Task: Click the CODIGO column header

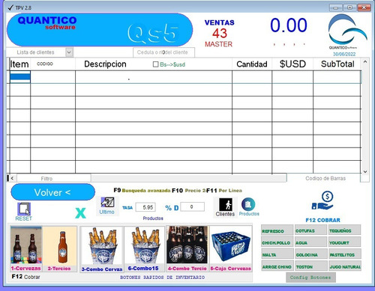Action: click(x=45, y=64)
